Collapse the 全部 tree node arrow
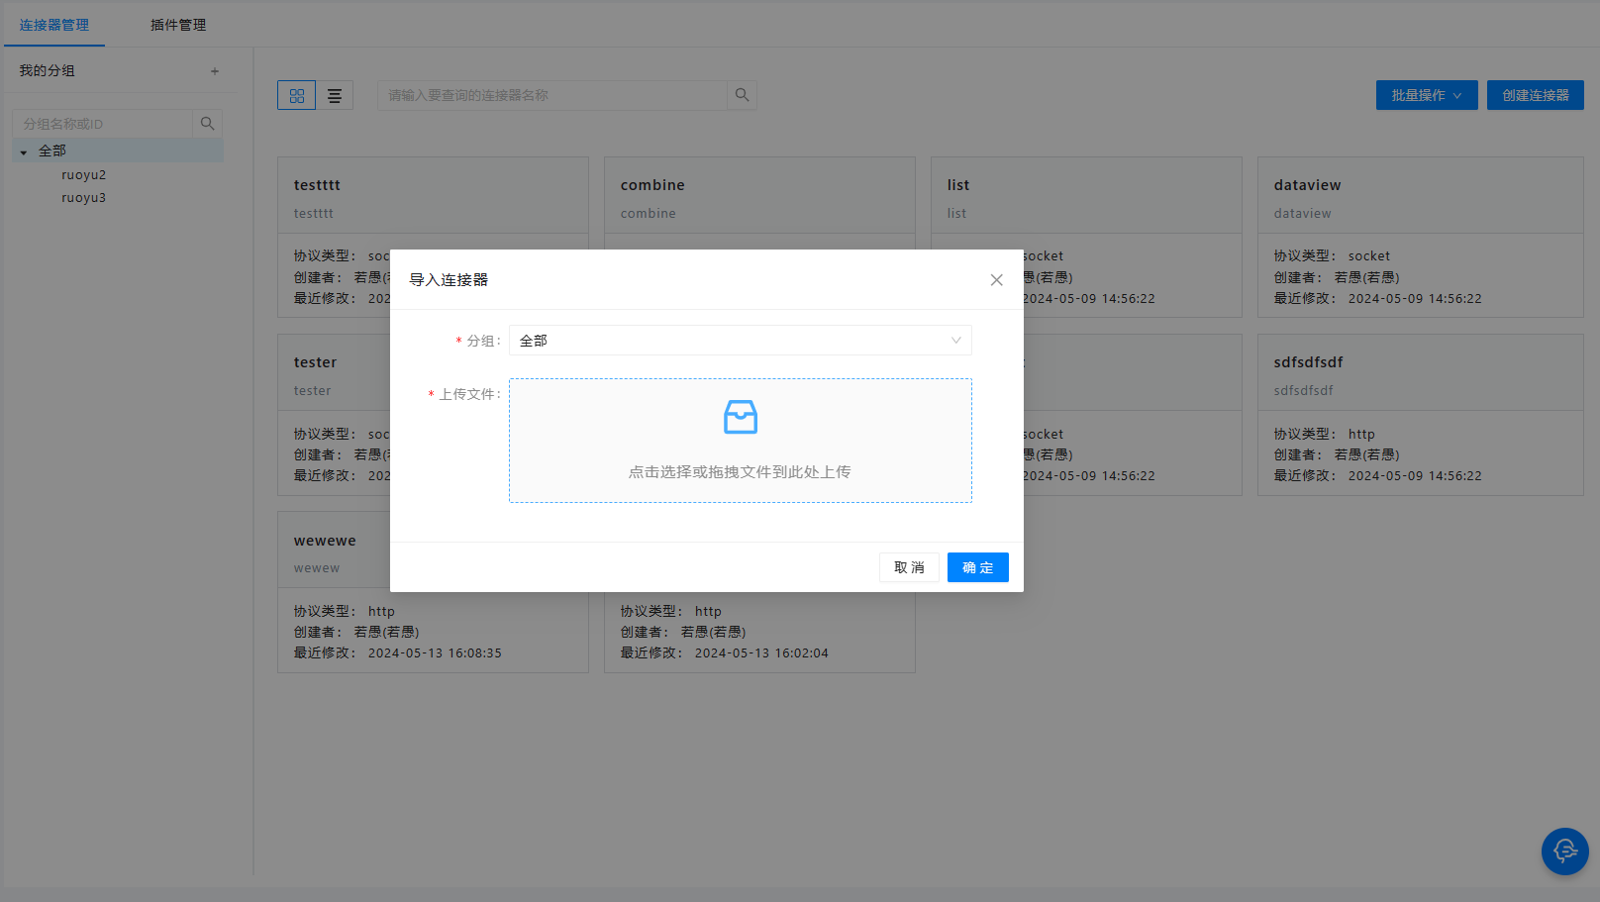Screen dimensions: 1600x902 24,151
